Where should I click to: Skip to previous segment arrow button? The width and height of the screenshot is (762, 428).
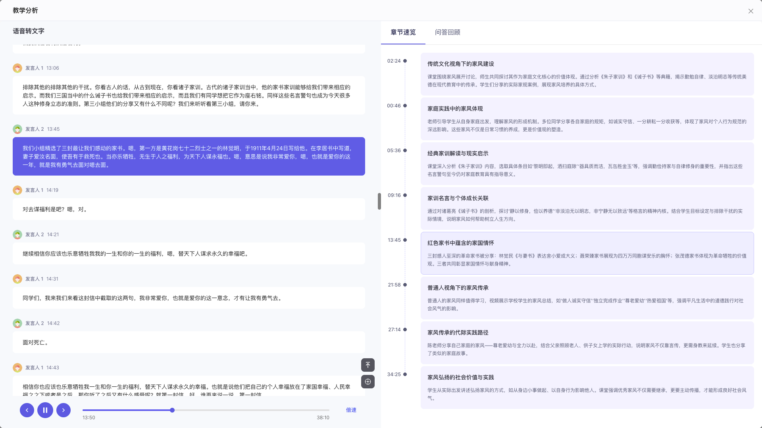27,410
